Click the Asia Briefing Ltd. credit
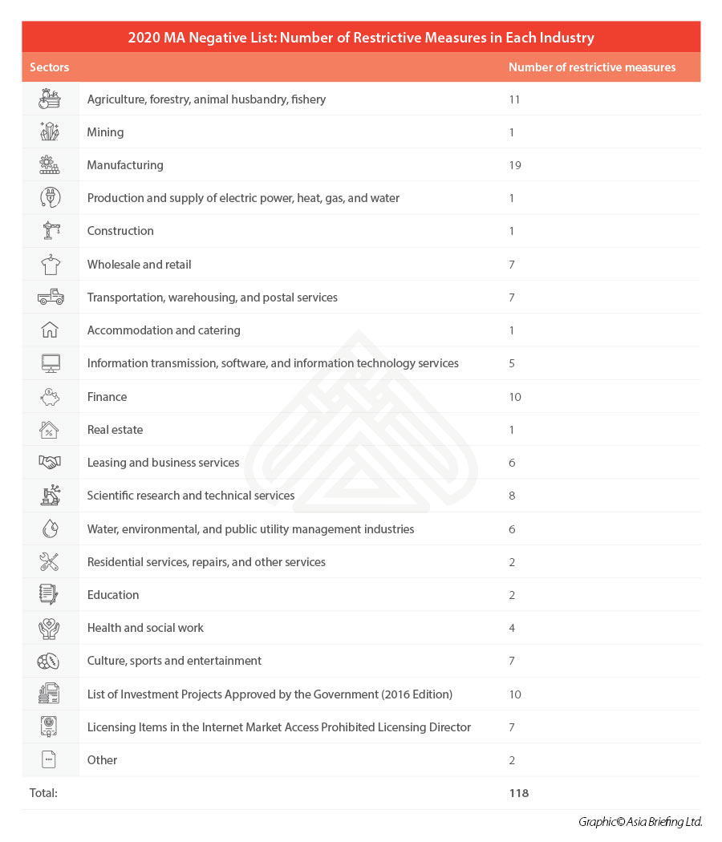722x842 pixels. coord(640,822)
